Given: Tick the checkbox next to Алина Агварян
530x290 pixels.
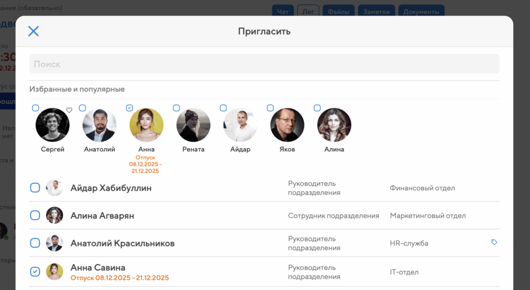Looking at the screenshot, I should pyautogui.click(x=35, y=216).
